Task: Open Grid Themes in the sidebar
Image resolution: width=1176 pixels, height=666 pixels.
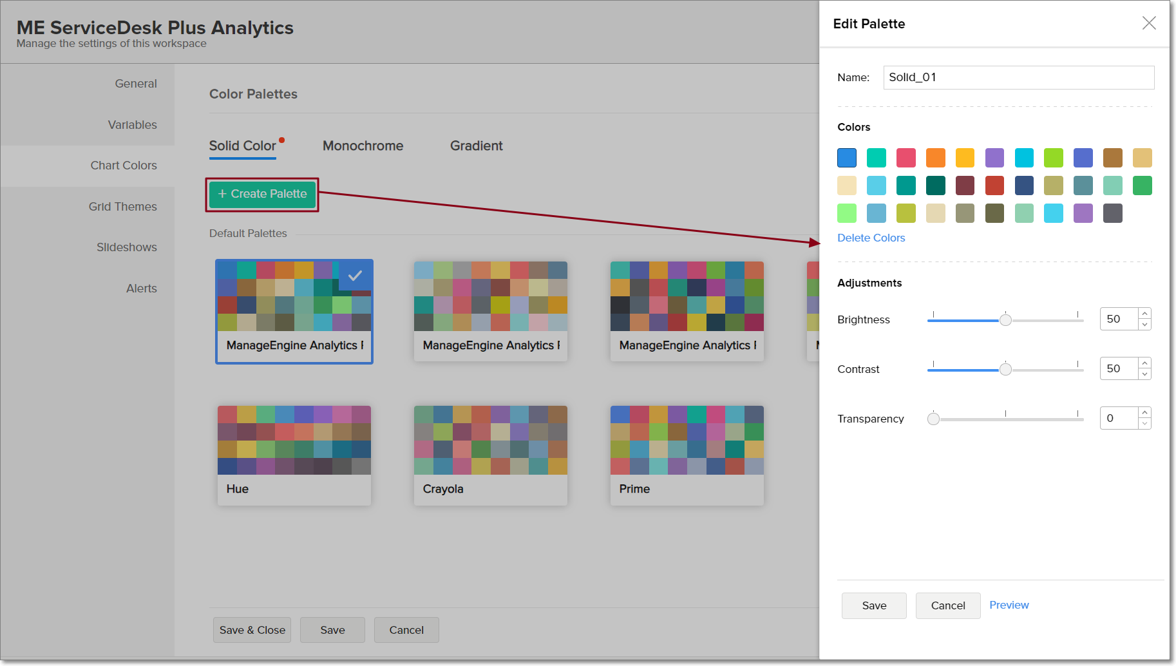Action: point(122,207)
